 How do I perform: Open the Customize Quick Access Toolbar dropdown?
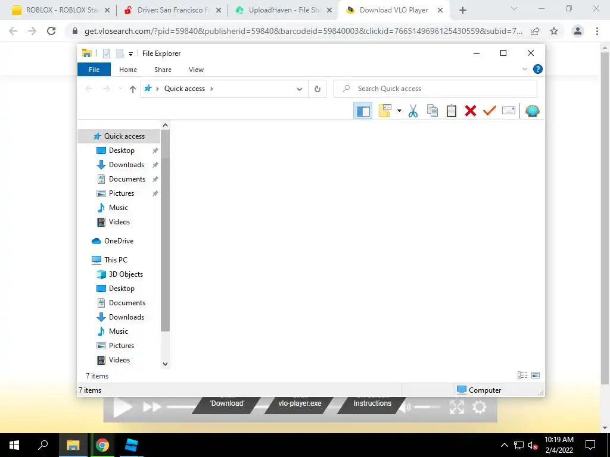point(130,54)
